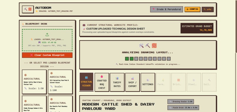Click the Blueprint Desk header icon
The height and width of the screenshot is (112, 237).
coord(23,24)
